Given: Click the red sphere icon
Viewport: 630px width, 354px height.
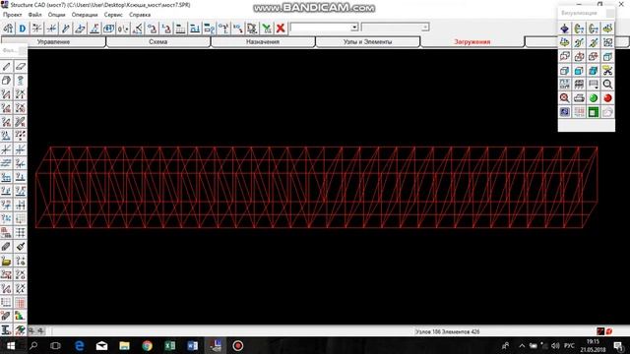Looking at the screenshot, I should (x=607, y=98).
